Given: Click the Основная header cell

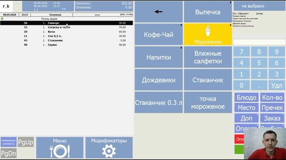Looking at the screenshot, I should click(52, 15).
